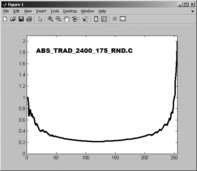Activate the Edit Plot arrow tool
The width and height of the screenshot is (197, 171).
pyautogui.click(x=40, y=19)
